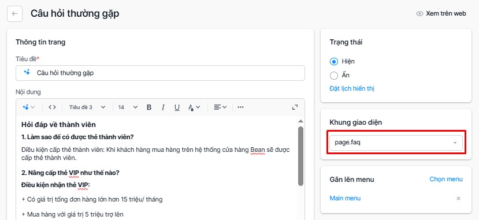Click the text 2. Nâng cấp thẻ VIP như thế nào?
Image resolution: width=479 pixels, height=220 pixels.
pyautogui.click(x=70, y=173)
